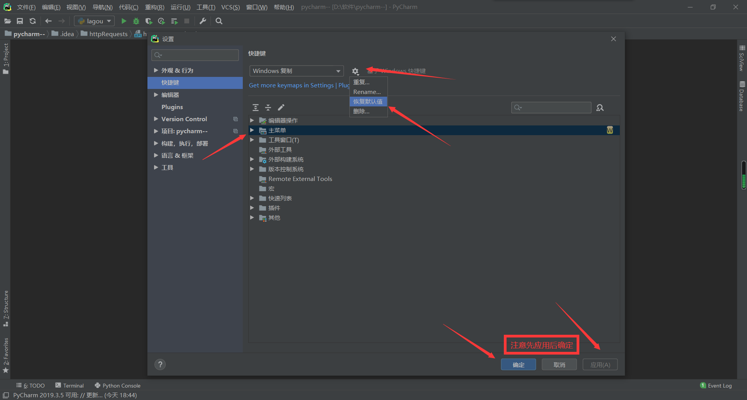The image size is (747, 400).
Task: Expand 主菜单 keymap group
Action: (x=252, y=130)
